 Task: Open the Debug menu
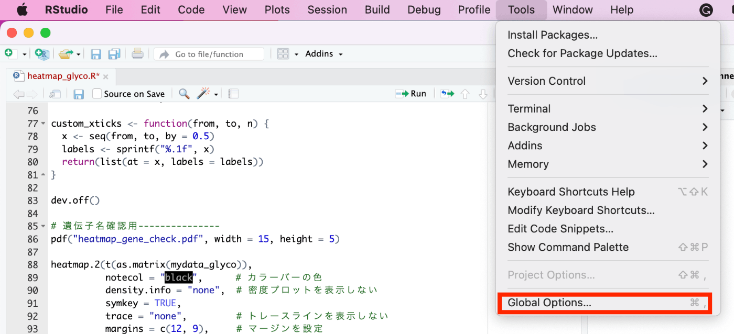click(x=424, y=10)
